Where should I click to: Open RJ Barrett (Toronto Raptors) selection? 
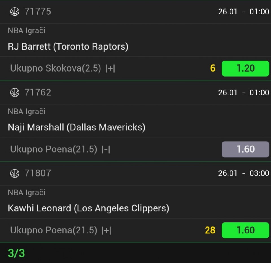point(68,46)
